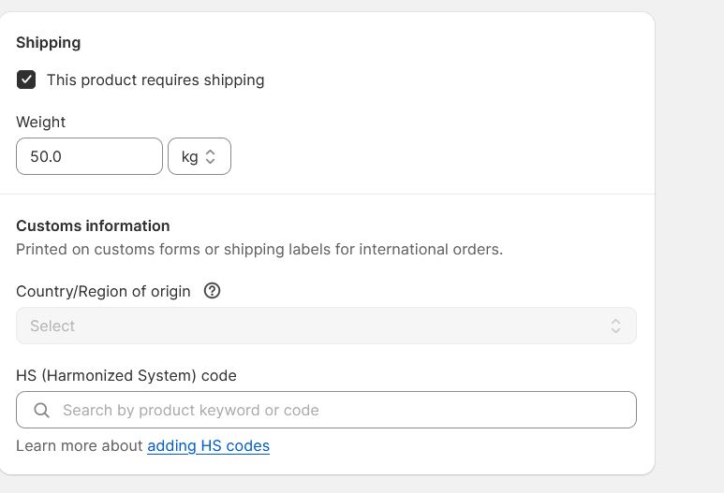Click the customs forms description text
This screenshot has height=493, width=724.
pyautogui.click(x=259, y=250)
